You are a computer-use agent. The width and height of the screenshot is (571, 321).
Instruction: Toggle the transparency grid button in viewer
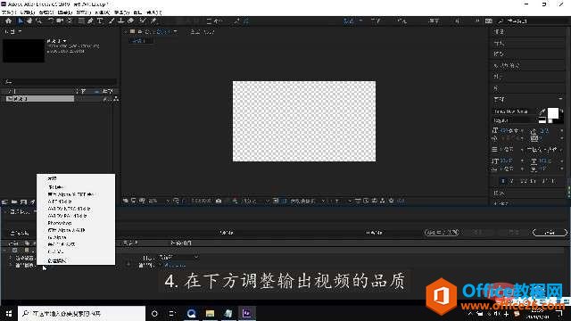pyautogui.click(x=284, y=201)
